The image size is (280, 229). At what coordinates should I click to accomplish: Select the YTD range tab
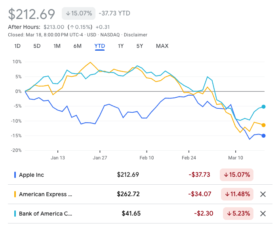tap(99, 46)
